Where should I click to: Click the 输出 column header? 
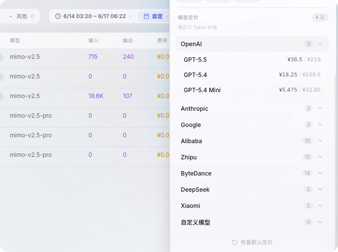128,41
